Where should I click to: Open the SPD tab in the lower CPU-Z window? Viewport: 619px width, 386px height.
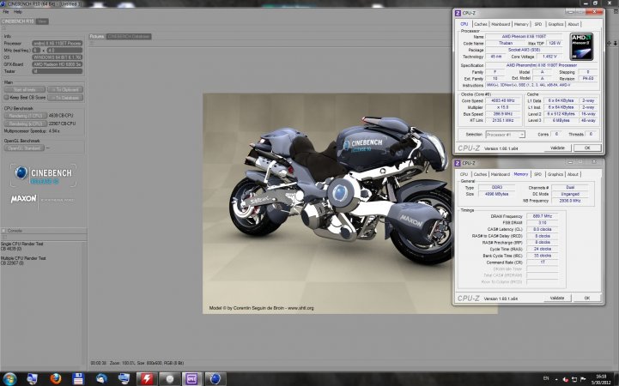(x=537, y=174)
